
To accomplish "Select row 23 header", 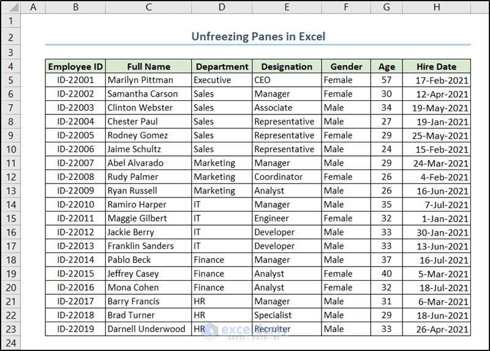I will [10, 329].
